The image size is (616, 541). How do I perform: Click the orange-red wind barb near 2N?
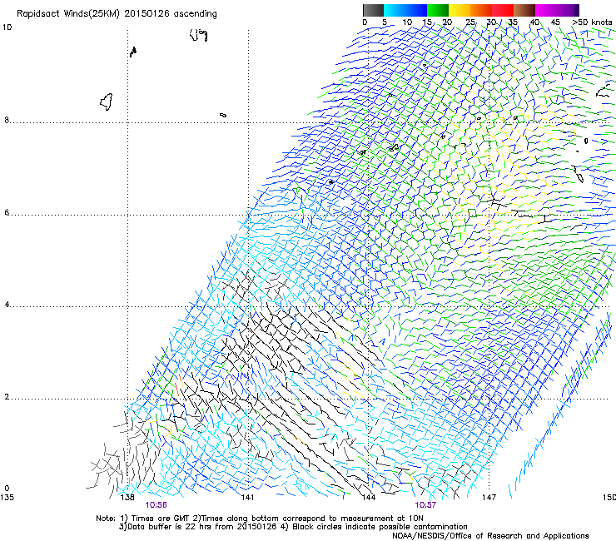(177, 389)
